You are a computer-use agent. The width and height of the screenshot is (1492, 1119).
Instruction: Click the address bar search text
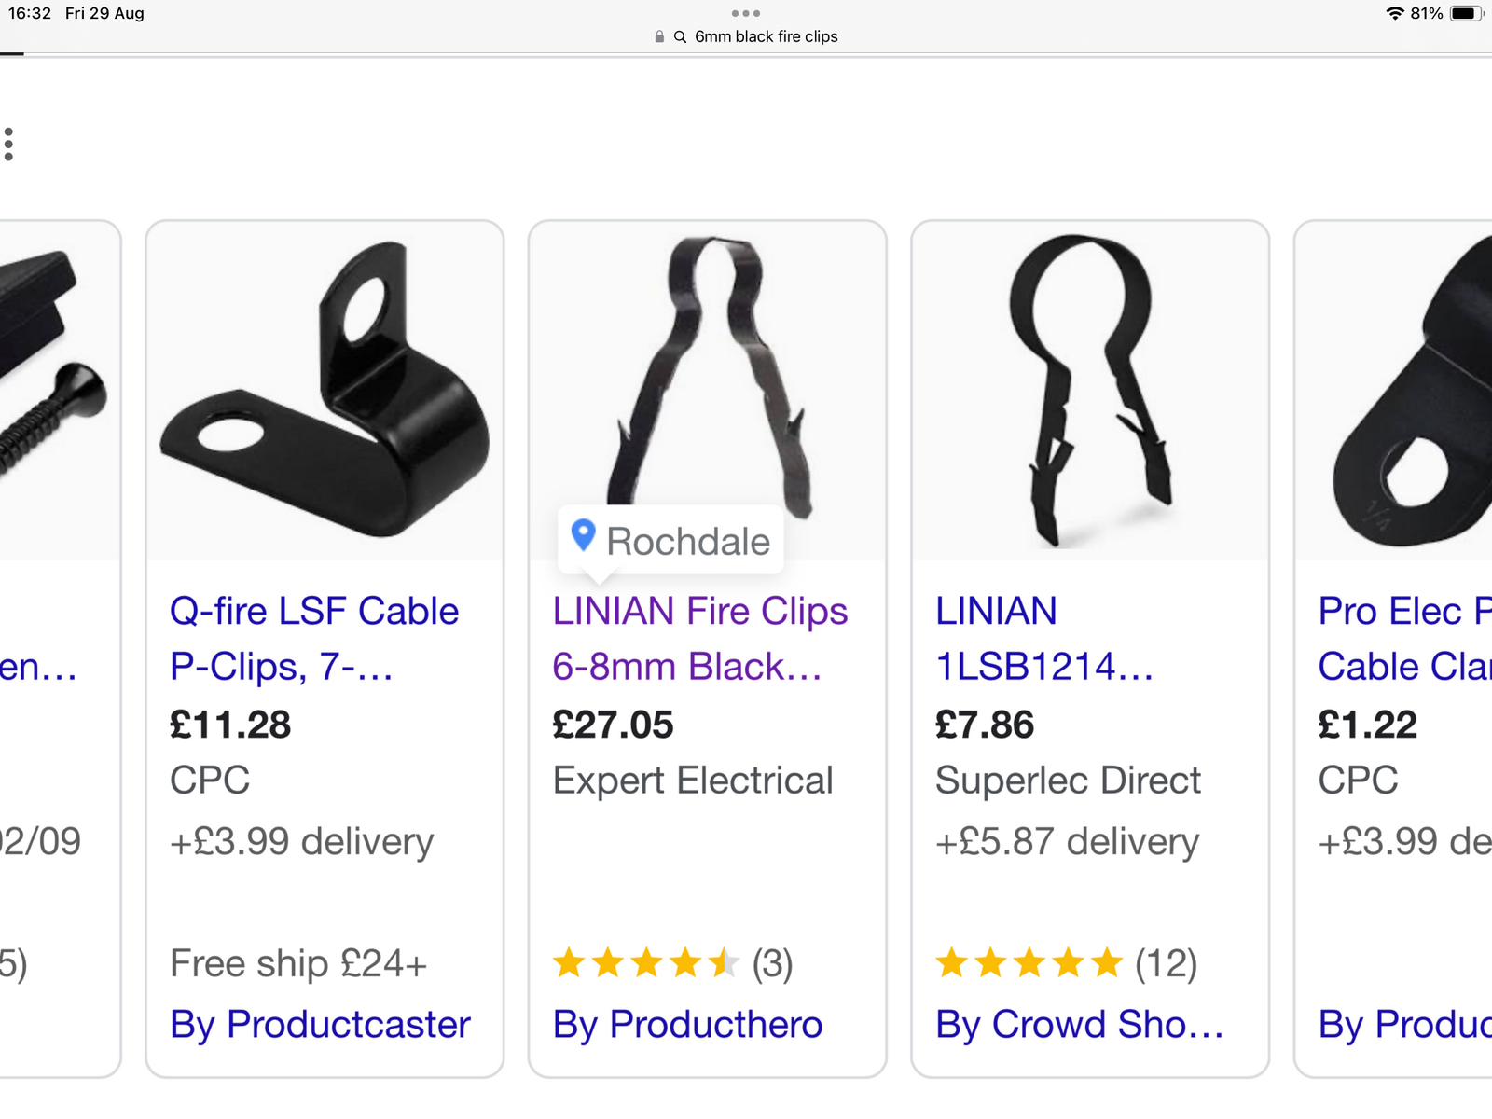(766, 37)
